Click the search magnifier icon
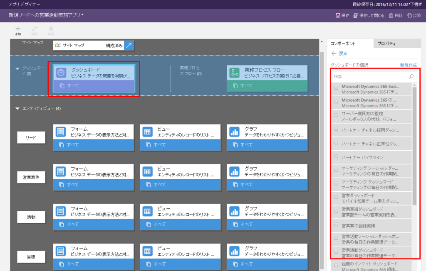Screen dimensions: 426x271 pos(411,76)
